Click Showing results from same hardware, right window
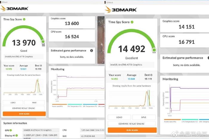Viewport: 209px width, 139px height. 132,86
